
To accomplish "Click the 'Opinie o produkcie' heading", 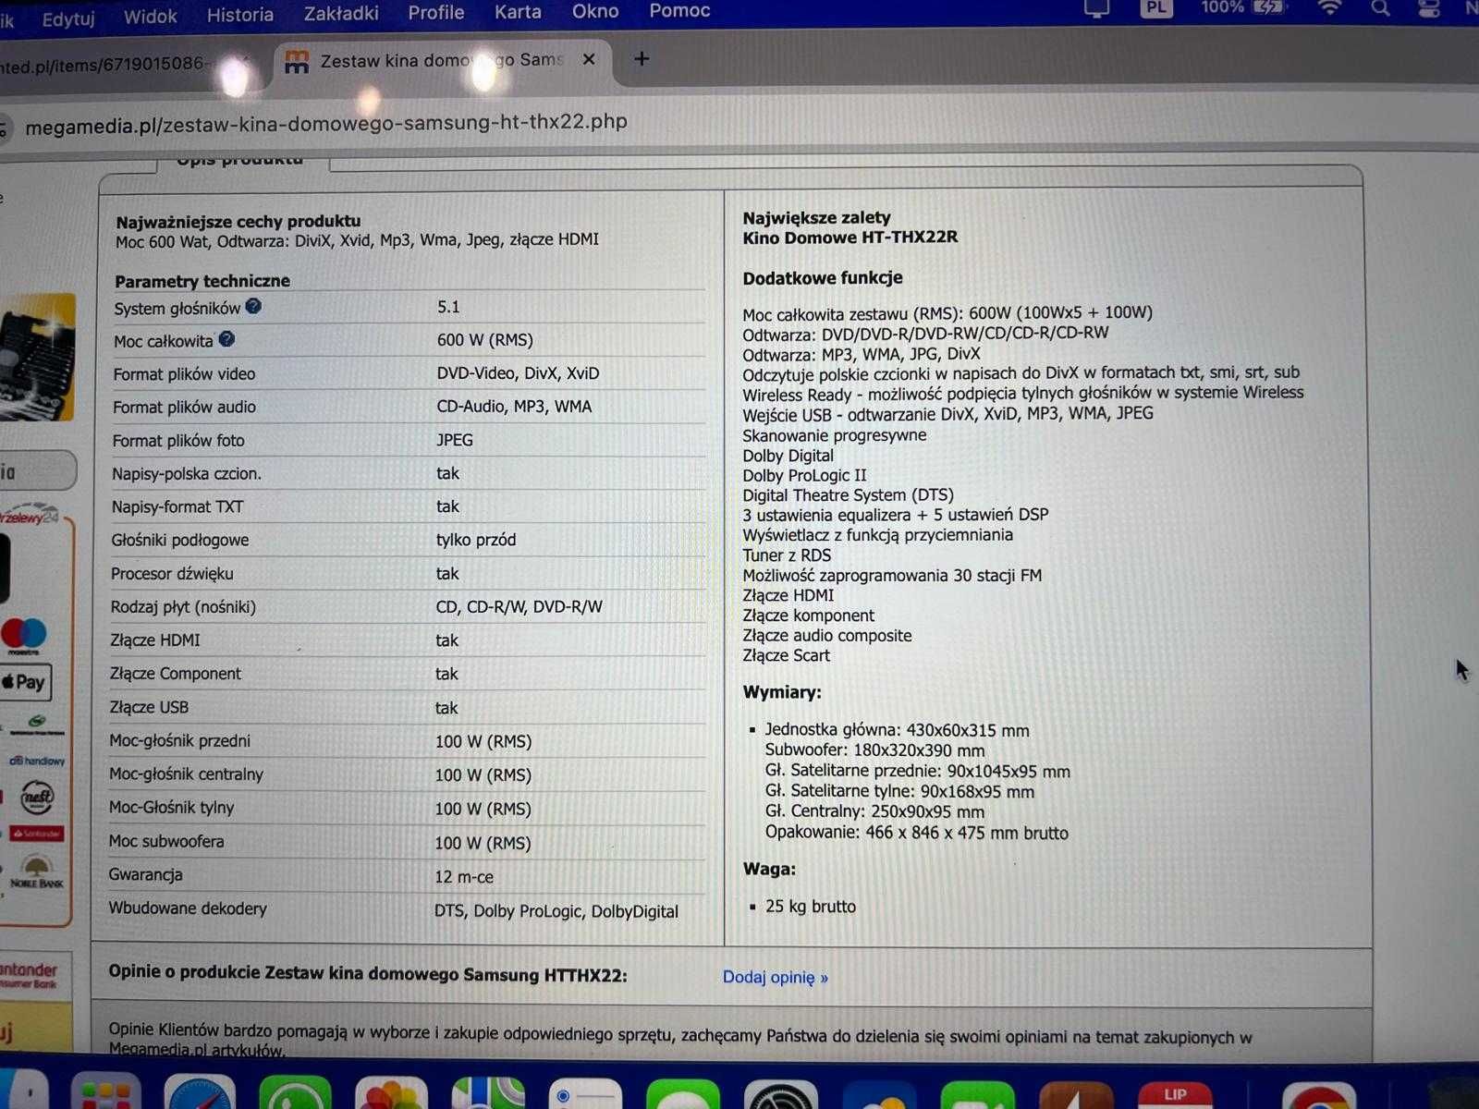I will pos(368,973).
